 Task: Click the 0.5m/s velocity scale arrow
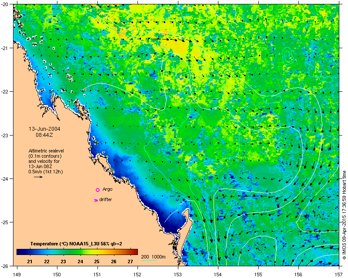(x=38, y=177)
